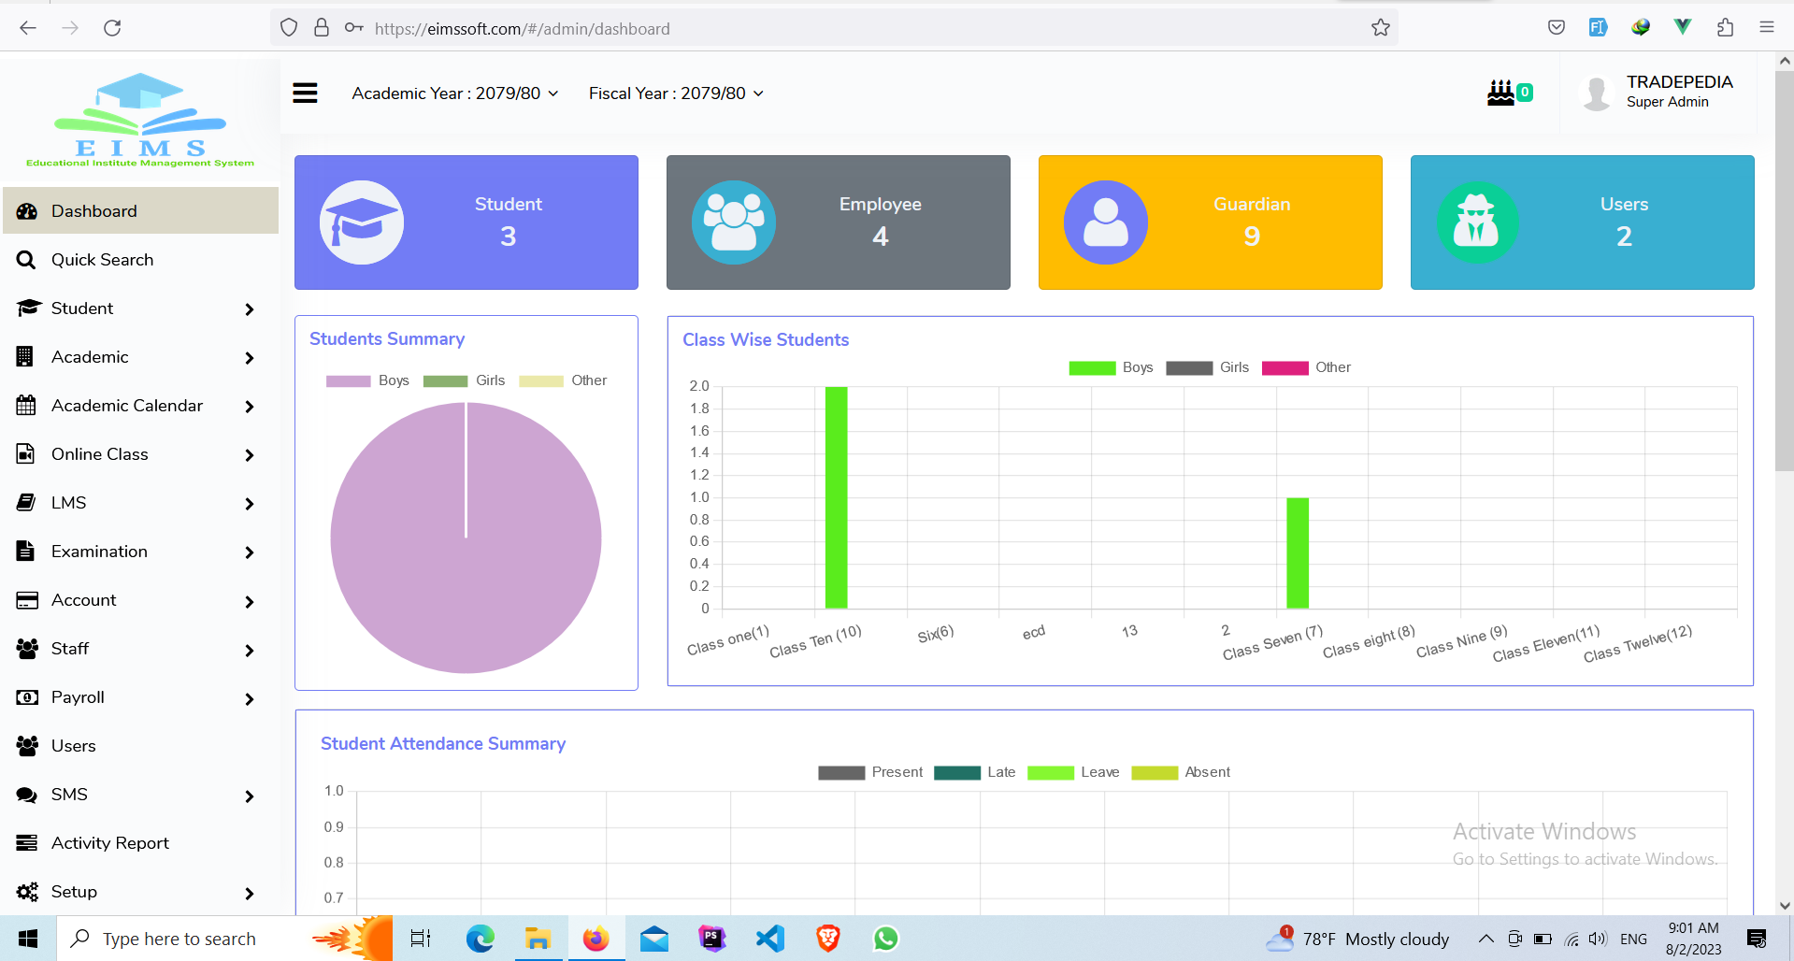
Task: Click the graduation cap Student card icon
Action: pyautogui.click(x=362, y=222)
